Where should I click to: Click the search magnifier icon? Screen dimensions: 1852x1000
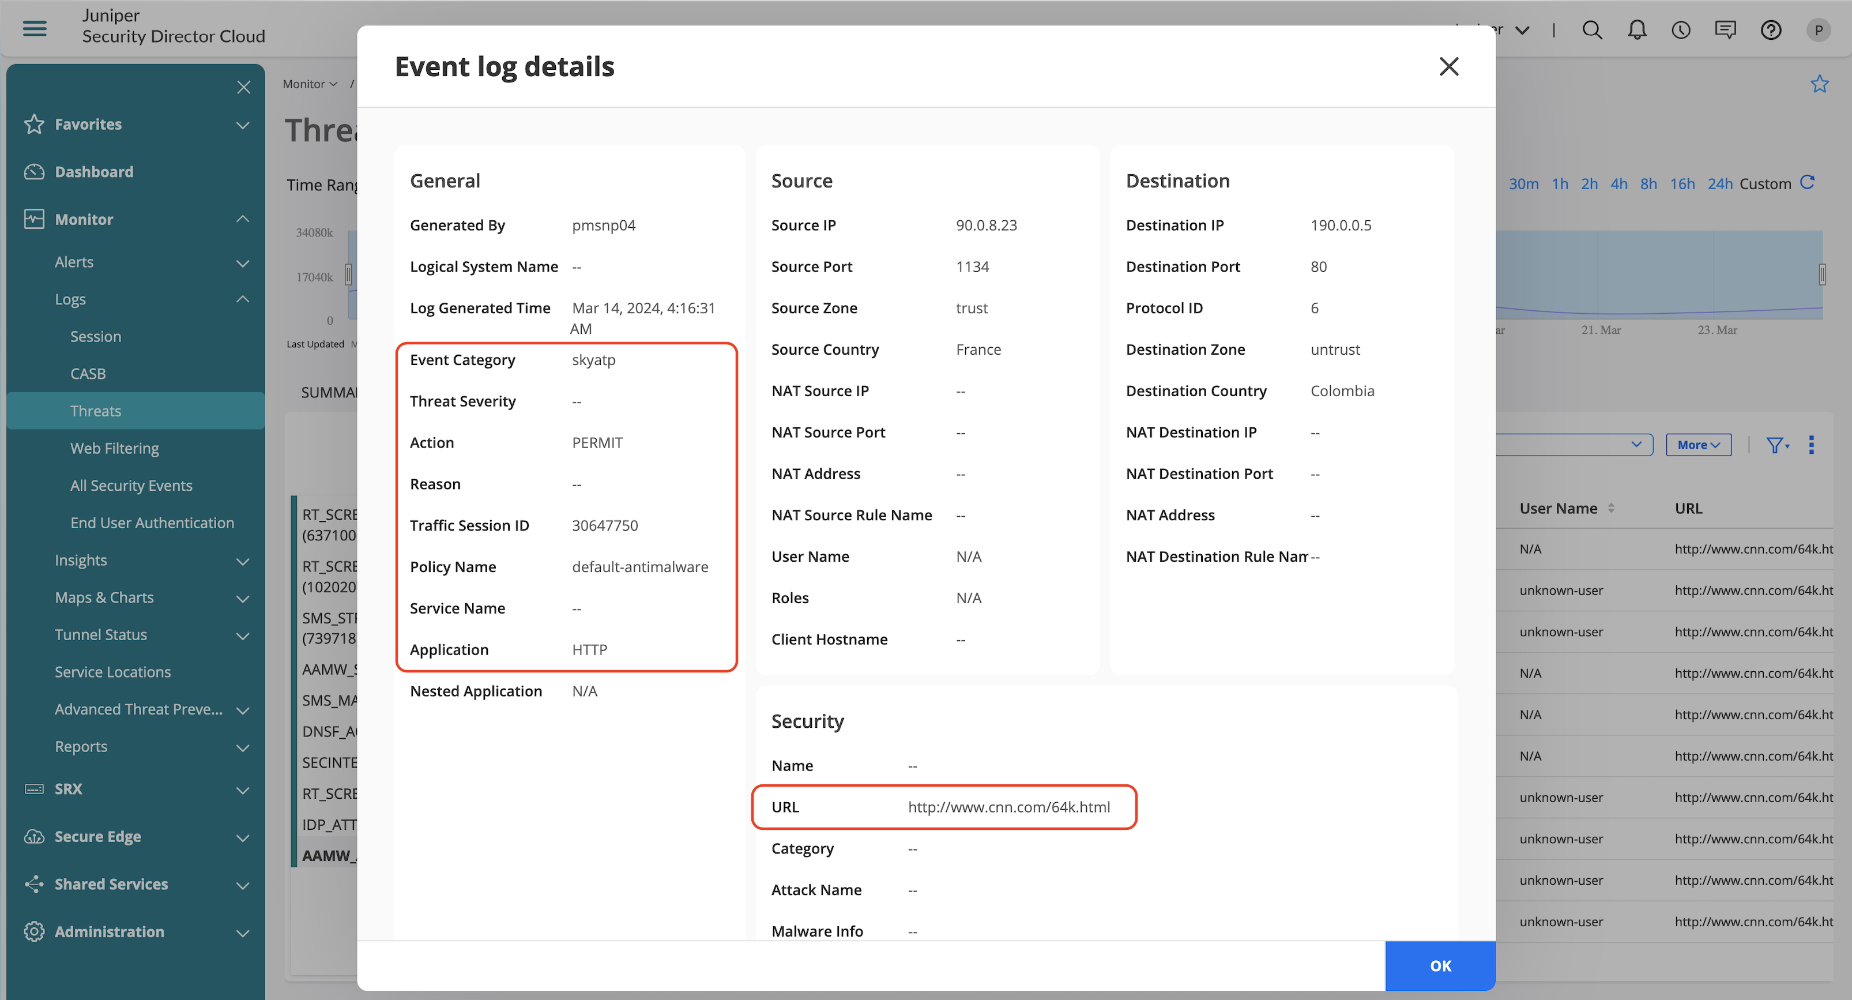point(1592,30)
